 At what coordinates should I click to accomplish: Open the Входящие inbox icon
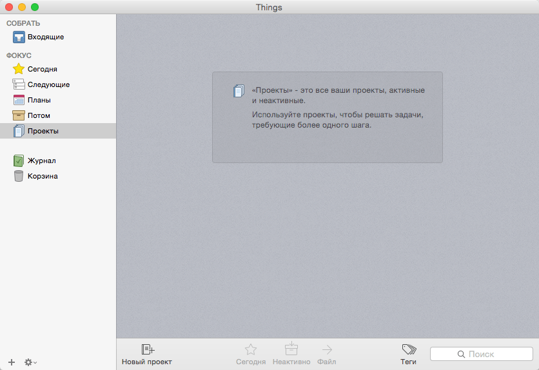click(19, 37)
